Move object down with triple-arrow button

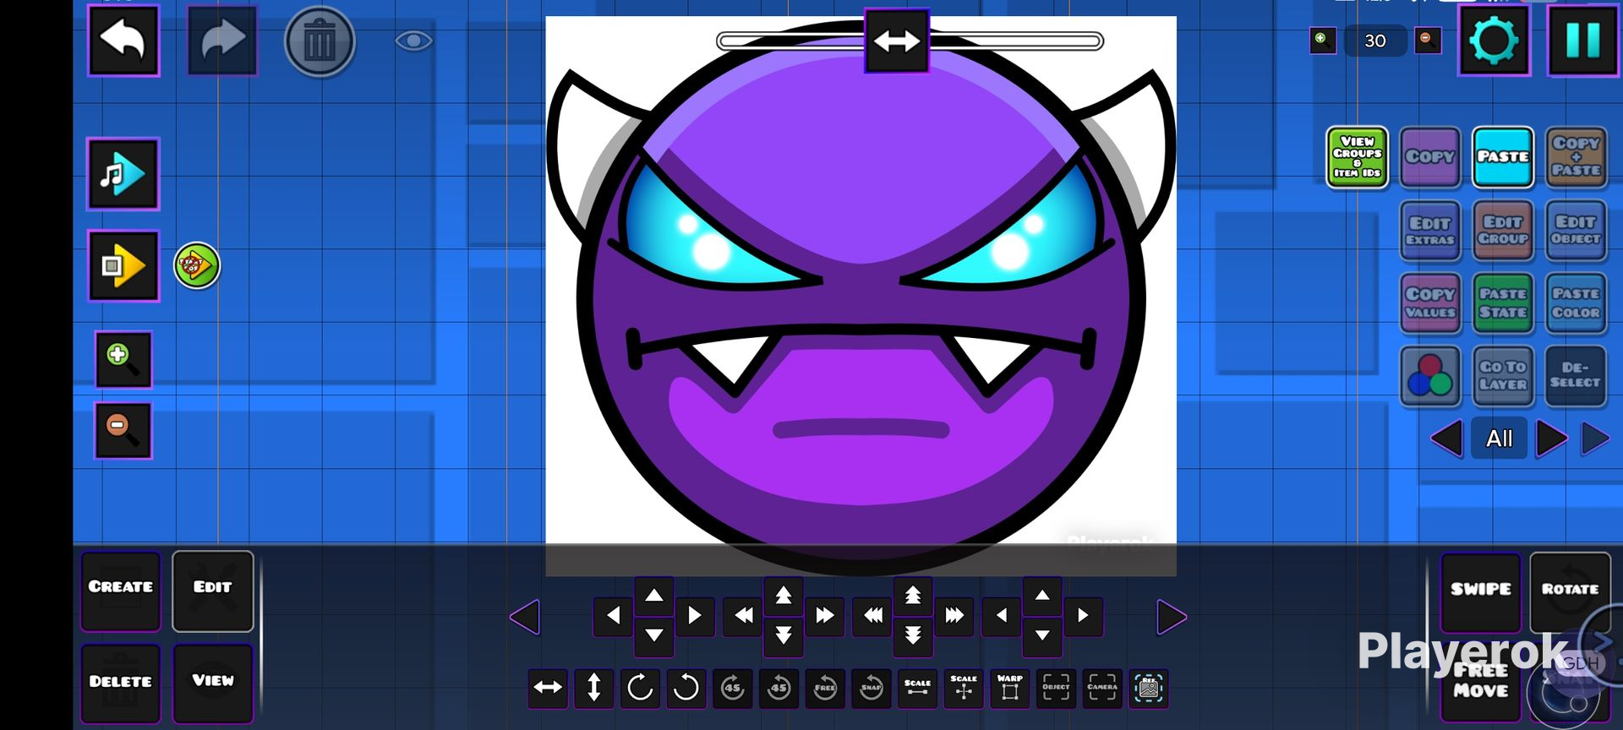tap(913, 635)
